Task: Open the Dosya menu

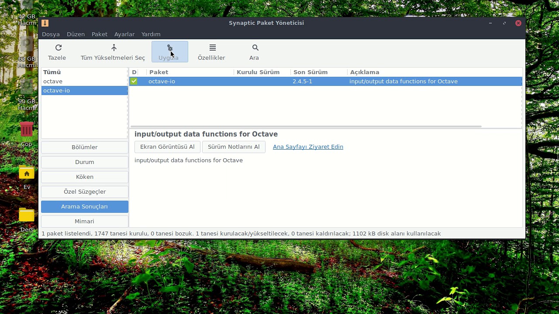Action: 51,34
